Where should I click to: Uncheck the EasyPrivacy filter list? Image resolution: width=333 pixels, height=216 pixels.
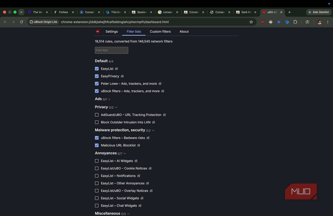[97, 76]
